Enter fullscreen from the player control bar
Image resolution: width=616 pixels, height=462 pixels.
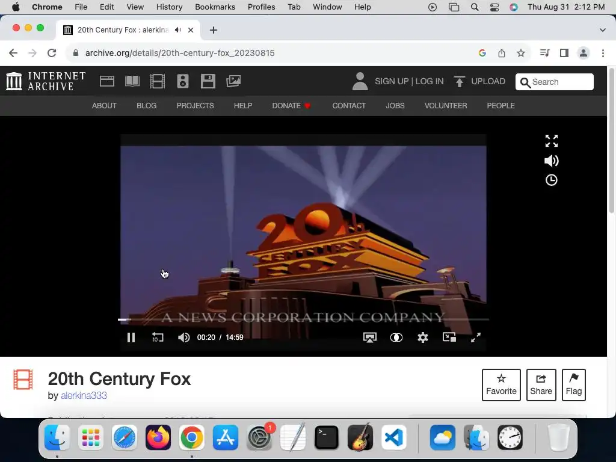click(476, 337)
